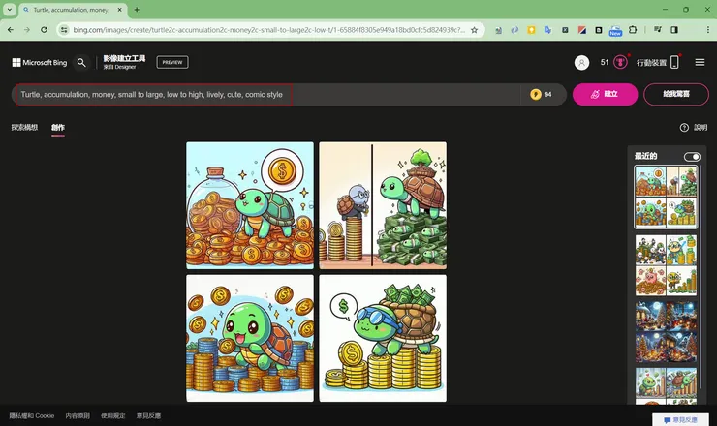The width and height of the screenshot is (717, 426).
Task: Go back with the browser arrow
Action: click(x=11, y=30)
